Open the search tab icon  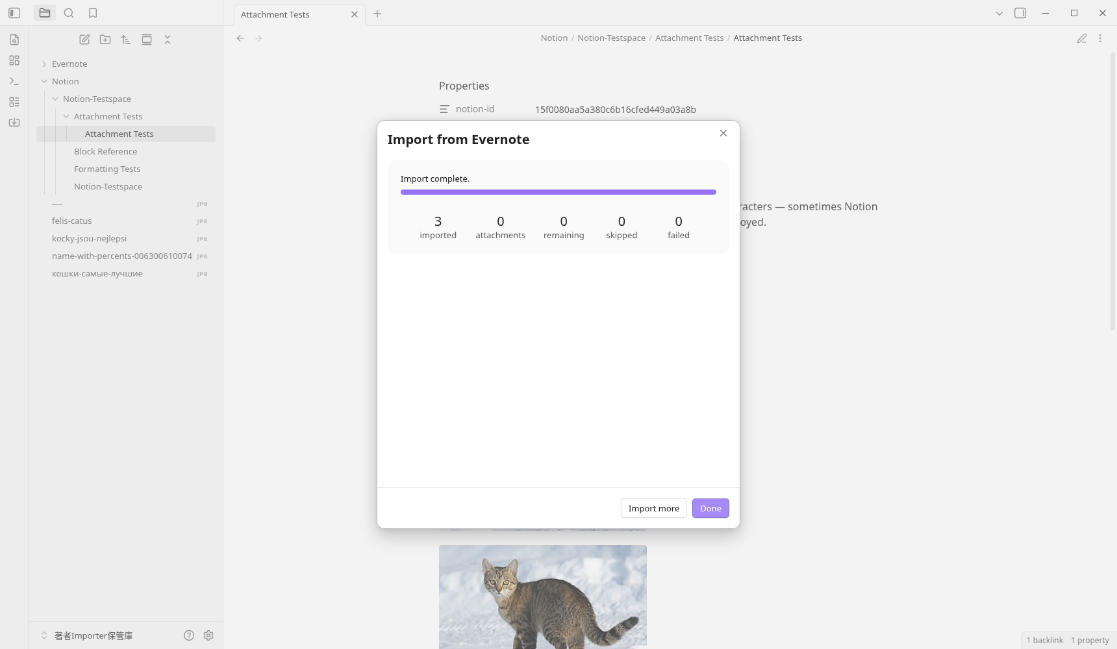pos(69,13)
